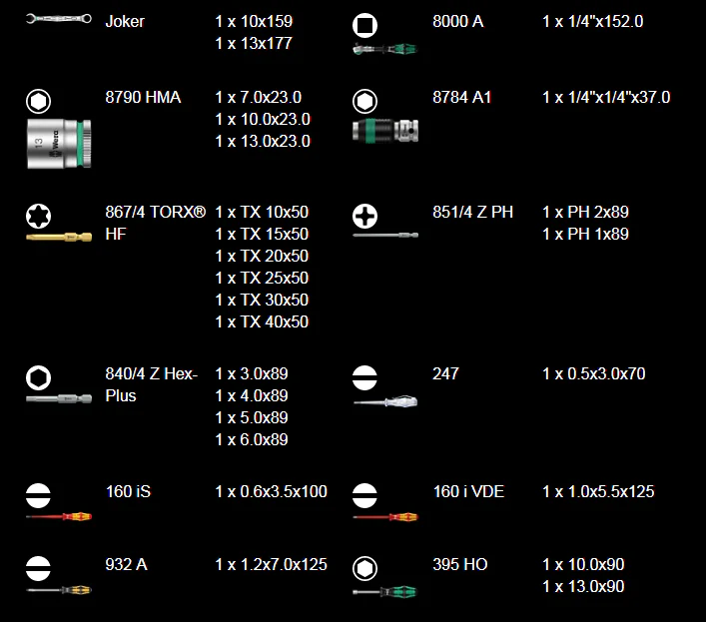Viewport: 706px width, 622px height.
Task: Click the 395 HO nutdriver image
Action: 385,591
